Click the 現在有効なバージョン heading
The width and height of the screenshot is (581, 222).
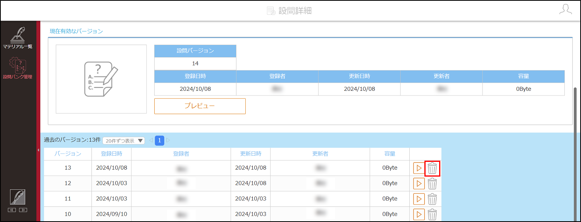76,31
